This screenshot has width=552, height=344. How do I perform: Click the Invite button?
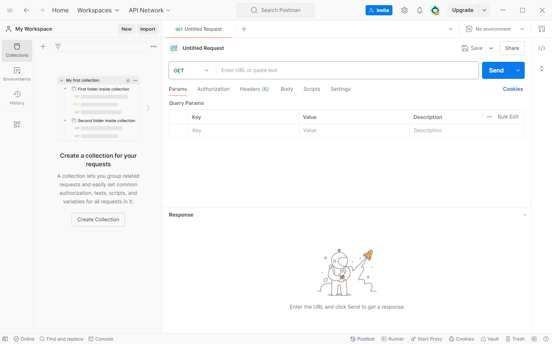pyautogui.click(x=379, y=10)
